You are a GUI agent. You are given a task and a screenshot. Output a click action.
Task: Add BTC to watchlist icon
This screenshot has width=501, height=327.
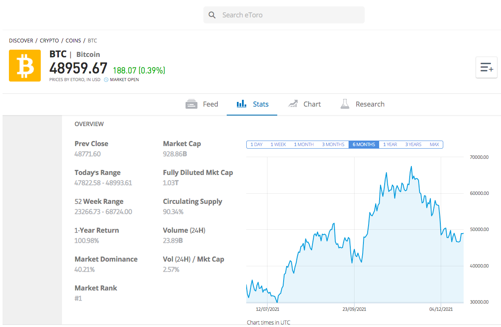coord(486,68)
